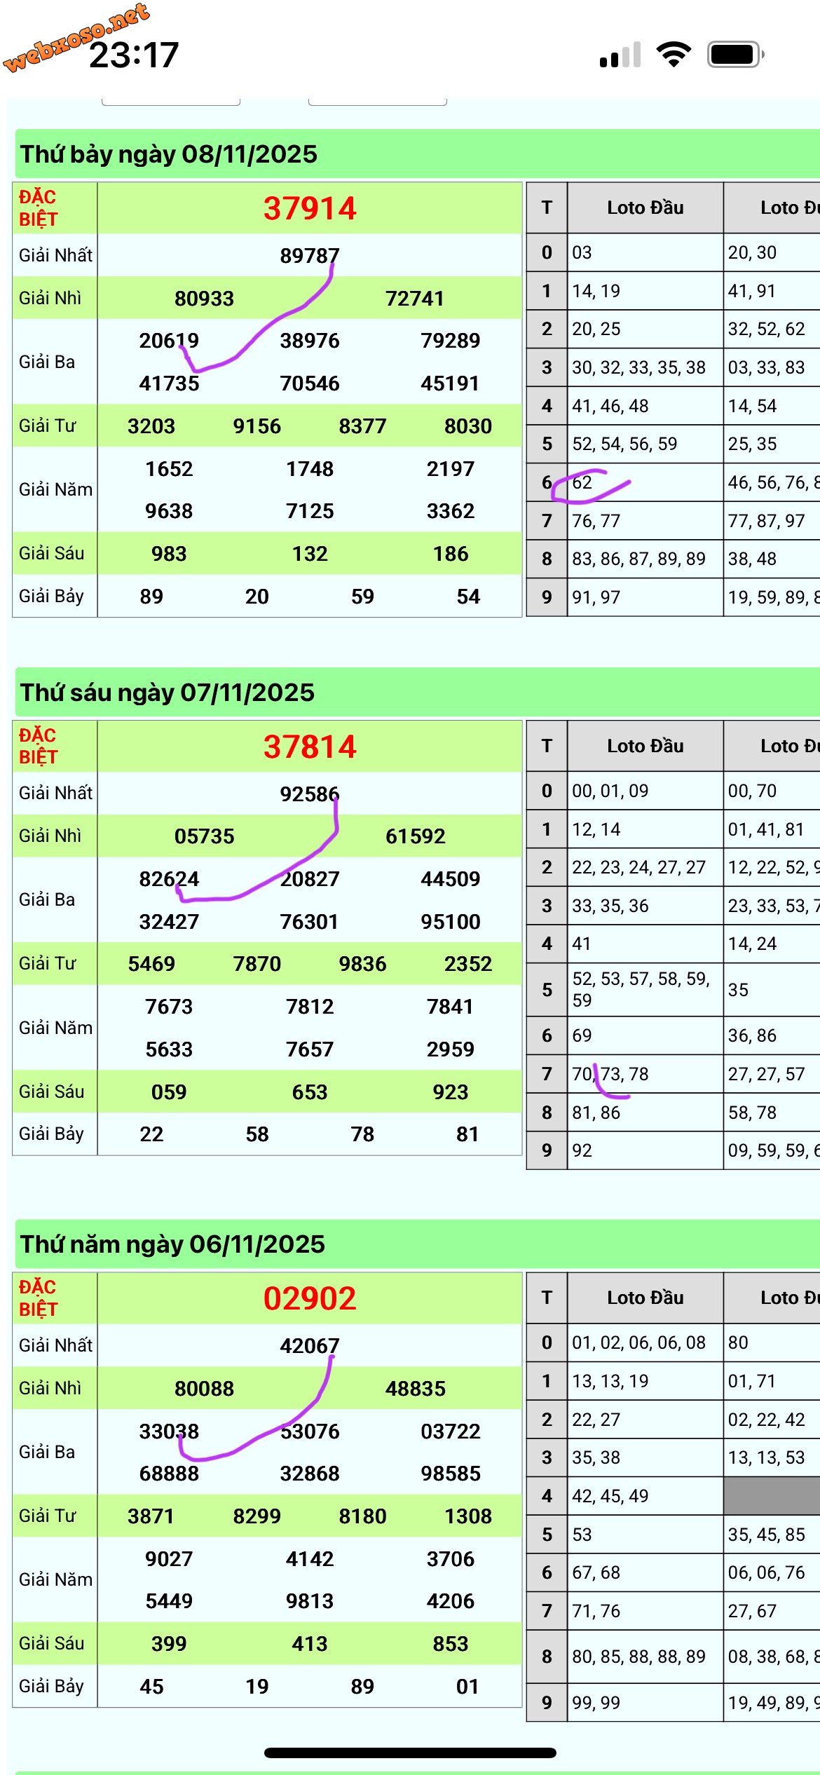This screenshot has height=1775, width=820.
Task: Open the Thứ bảy ngày 08/11/2025 header
Action: coord(168,154)
